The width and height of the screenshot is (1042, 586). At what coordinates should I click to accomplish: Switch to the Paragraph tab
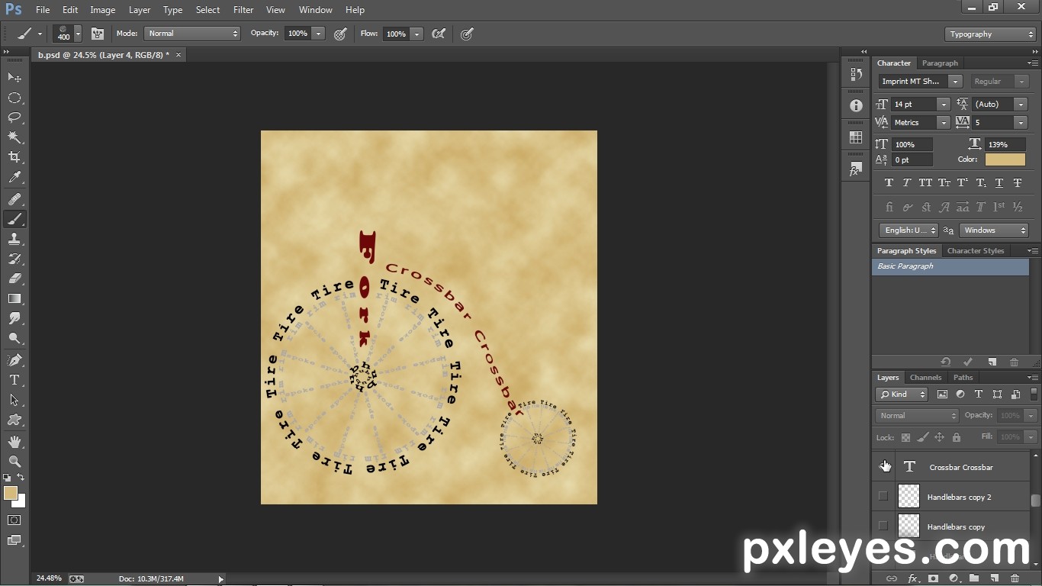click(x=940, y=63)
